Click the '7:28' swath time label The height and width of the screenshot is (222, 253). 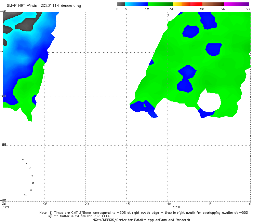coord(5,207)
